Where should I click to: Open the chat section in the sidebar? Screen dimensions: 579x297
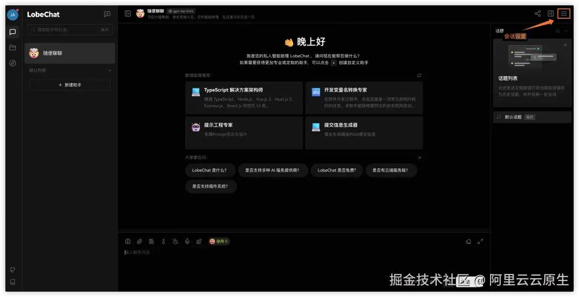coord(12,32)
